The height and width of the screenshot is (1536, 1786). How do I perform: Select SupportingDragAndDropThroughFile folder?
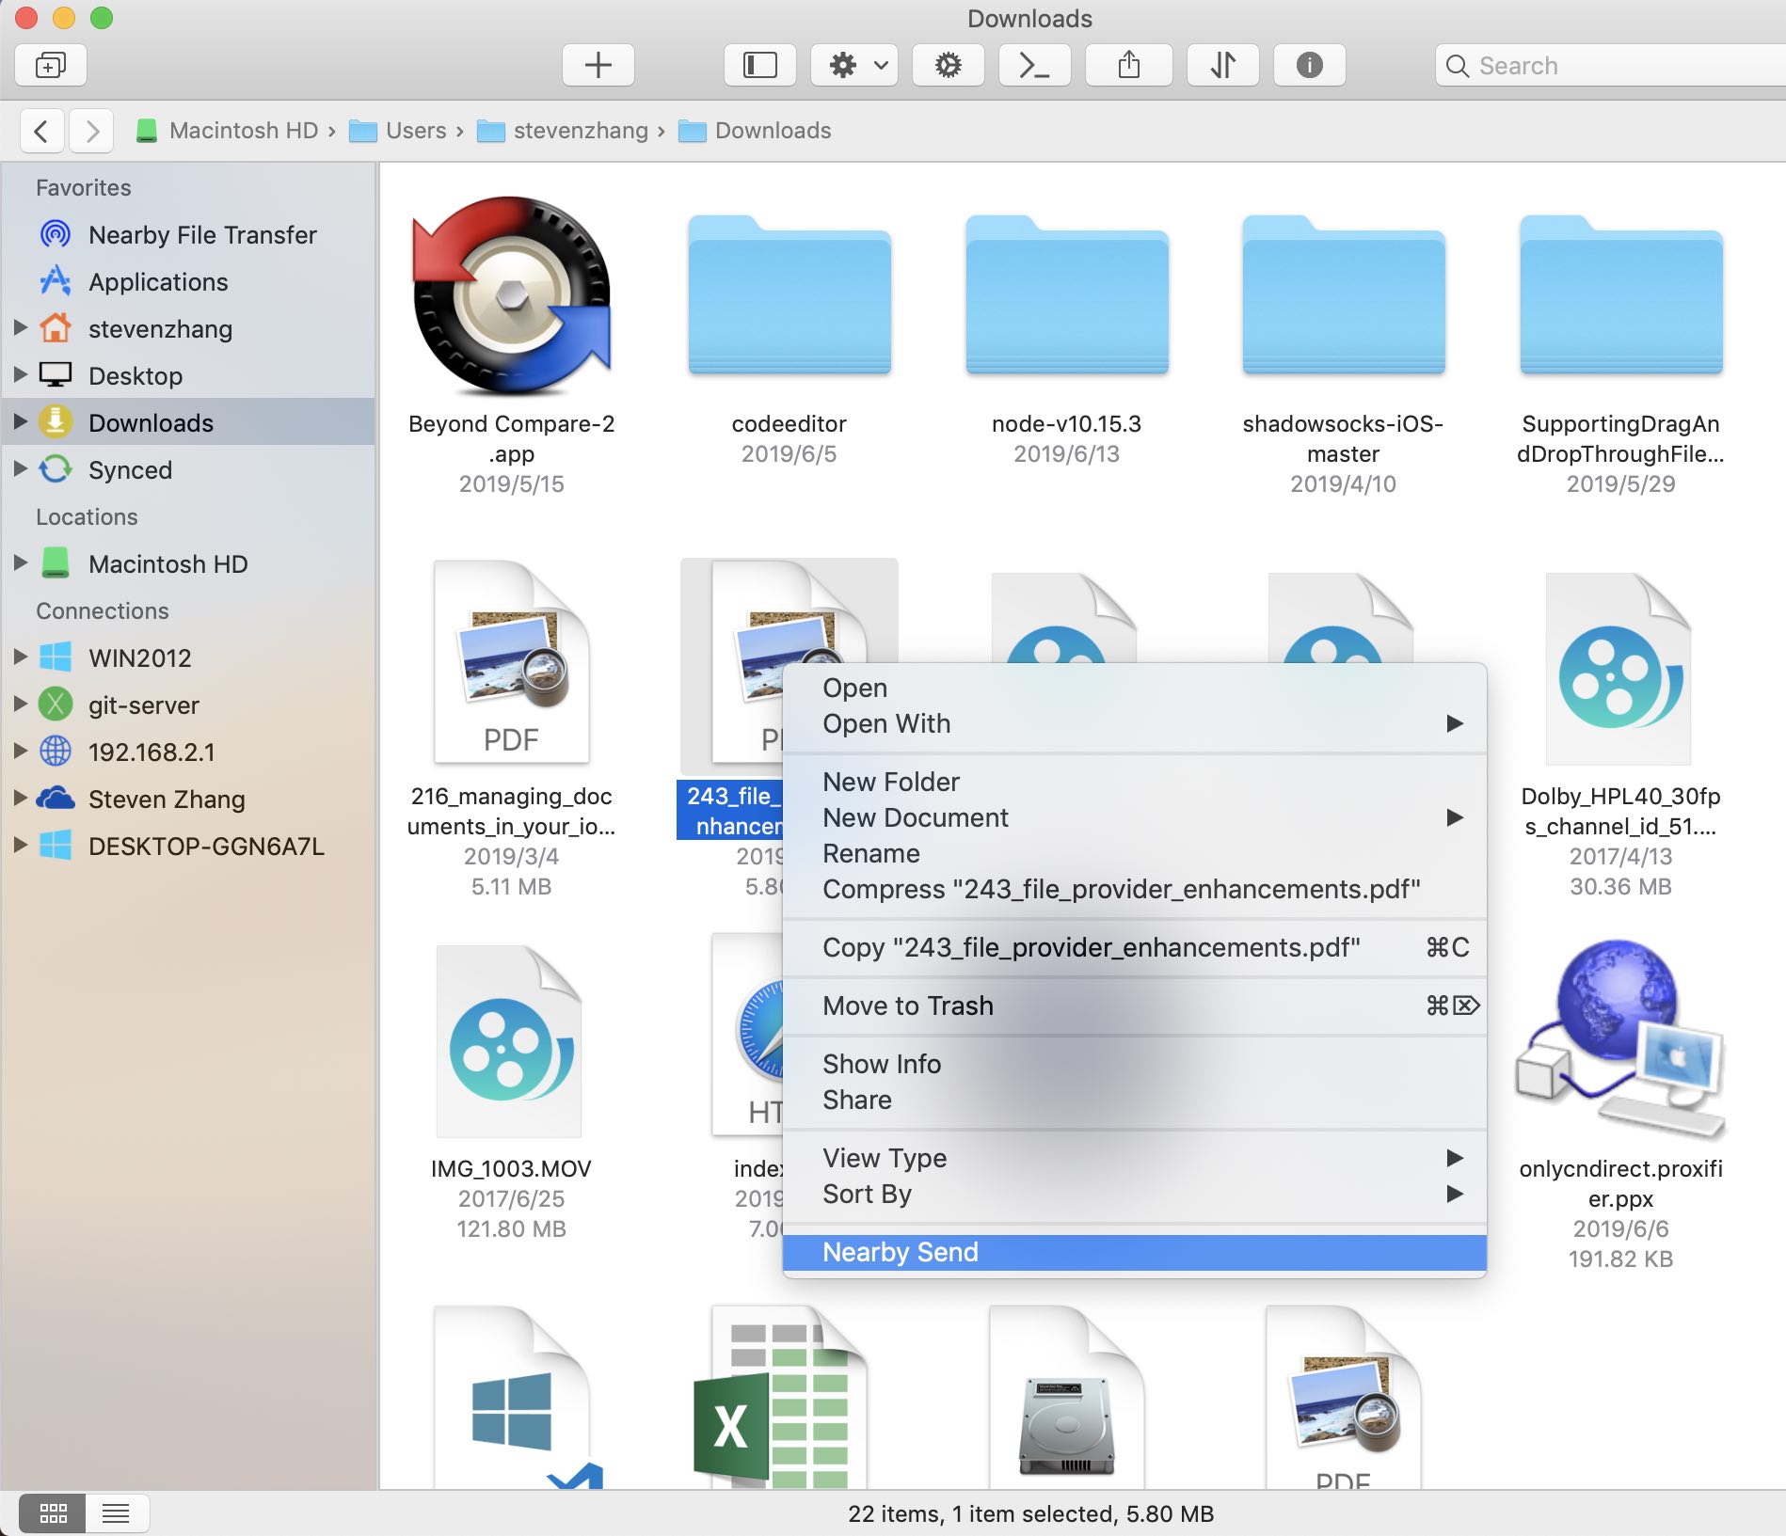point(1621,294)
